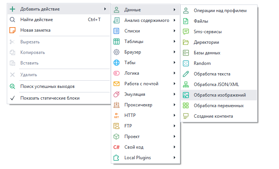The height and width of the screenshot is (169, 279).
Task: Click the gear icon beside Браузер
Action: coord(117,52)
